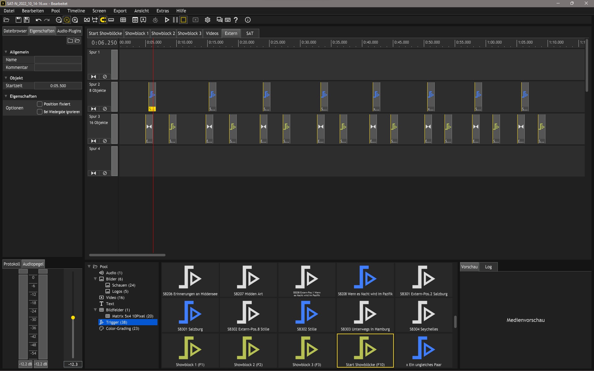Click the Save As toolbar icon
Screen dimensions: 594x371
pos(27,20)
